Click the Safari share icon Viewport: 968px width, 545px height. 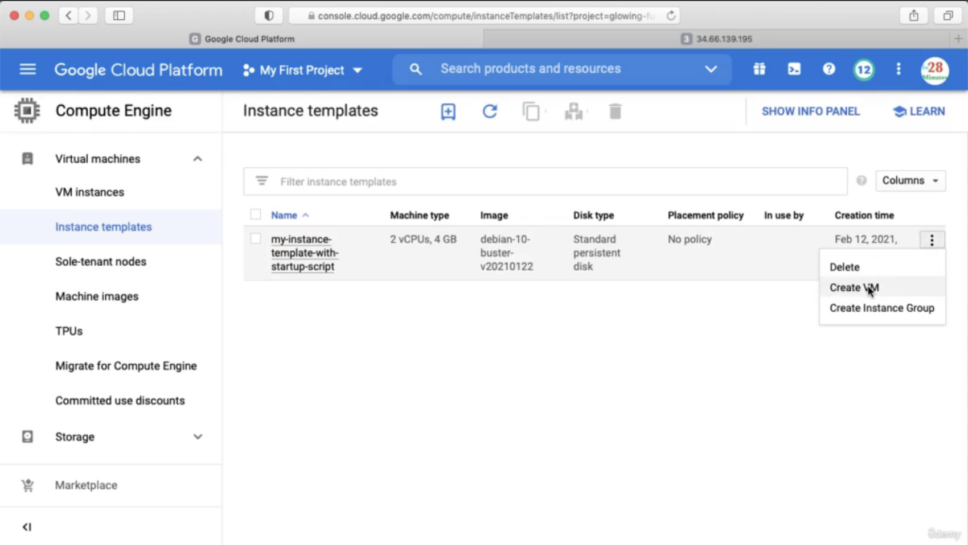tap(913, 15)
